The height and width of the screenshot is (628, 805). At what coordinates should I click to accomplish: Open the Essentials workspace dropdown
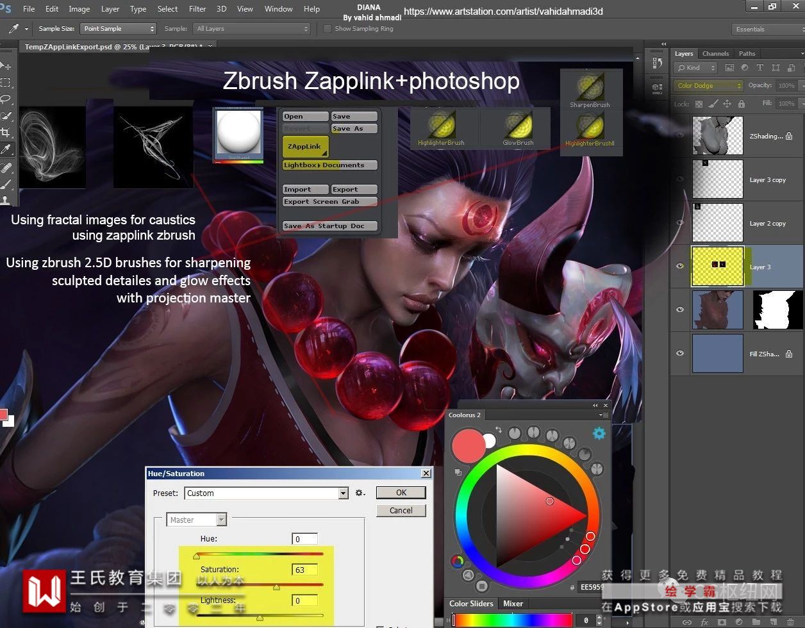pos(768,29)
